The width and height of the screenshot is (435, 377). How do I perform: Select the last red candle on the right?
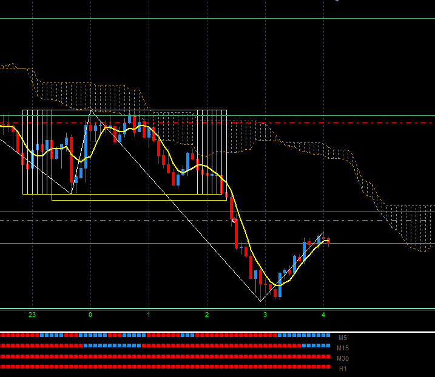click(328, 242)
